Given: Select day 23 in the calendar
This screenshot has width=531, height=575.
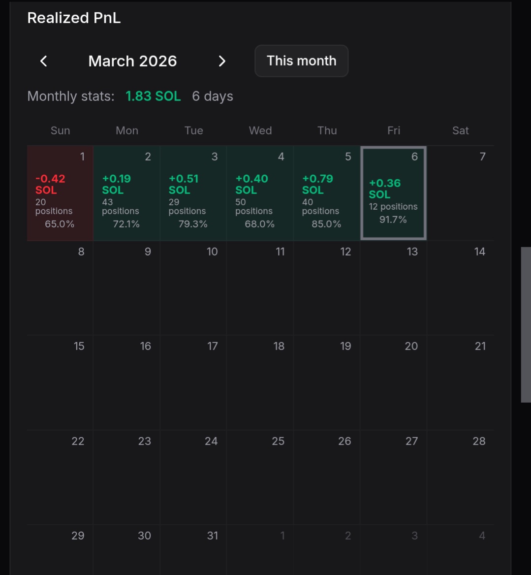Looking at the screenshot, I should coord(127,478).
